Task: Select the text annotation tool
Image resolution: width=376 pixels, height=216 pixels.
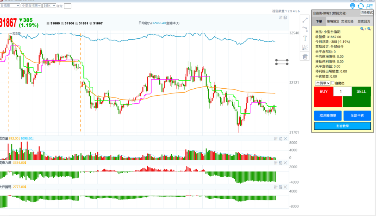Action: 305,38
